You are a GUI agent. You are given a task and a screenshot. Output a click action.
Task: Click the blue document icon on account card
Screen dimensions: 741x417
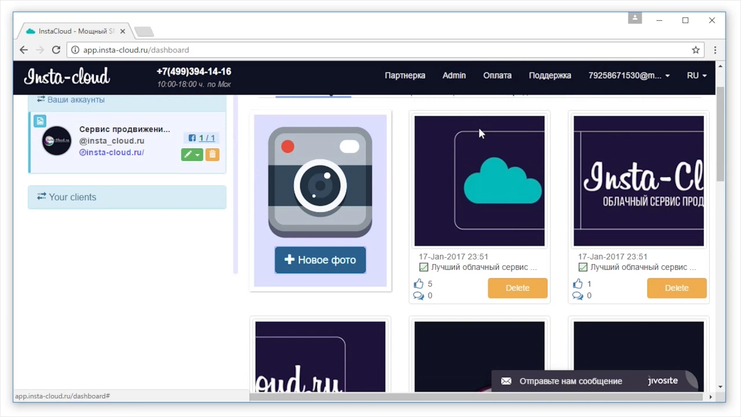pyautogui.click(x=39, y=120)
